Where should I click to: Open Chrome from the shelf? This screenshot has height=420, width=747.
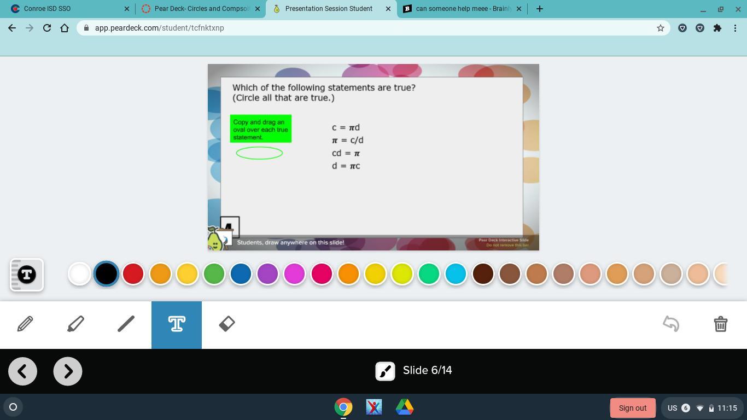343,407
